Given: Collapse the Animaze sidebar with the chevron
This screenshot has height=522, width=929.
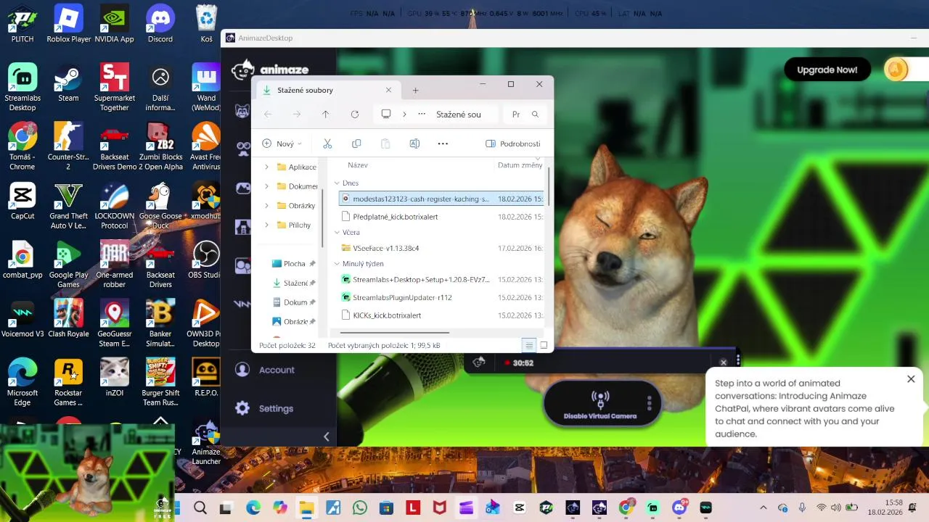Looking at the screenshot, I should (326, 436).
